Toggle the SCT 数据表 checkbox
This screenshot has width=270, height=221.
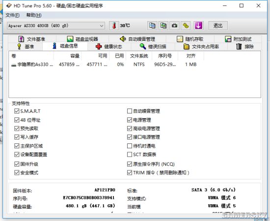point(130,154)
